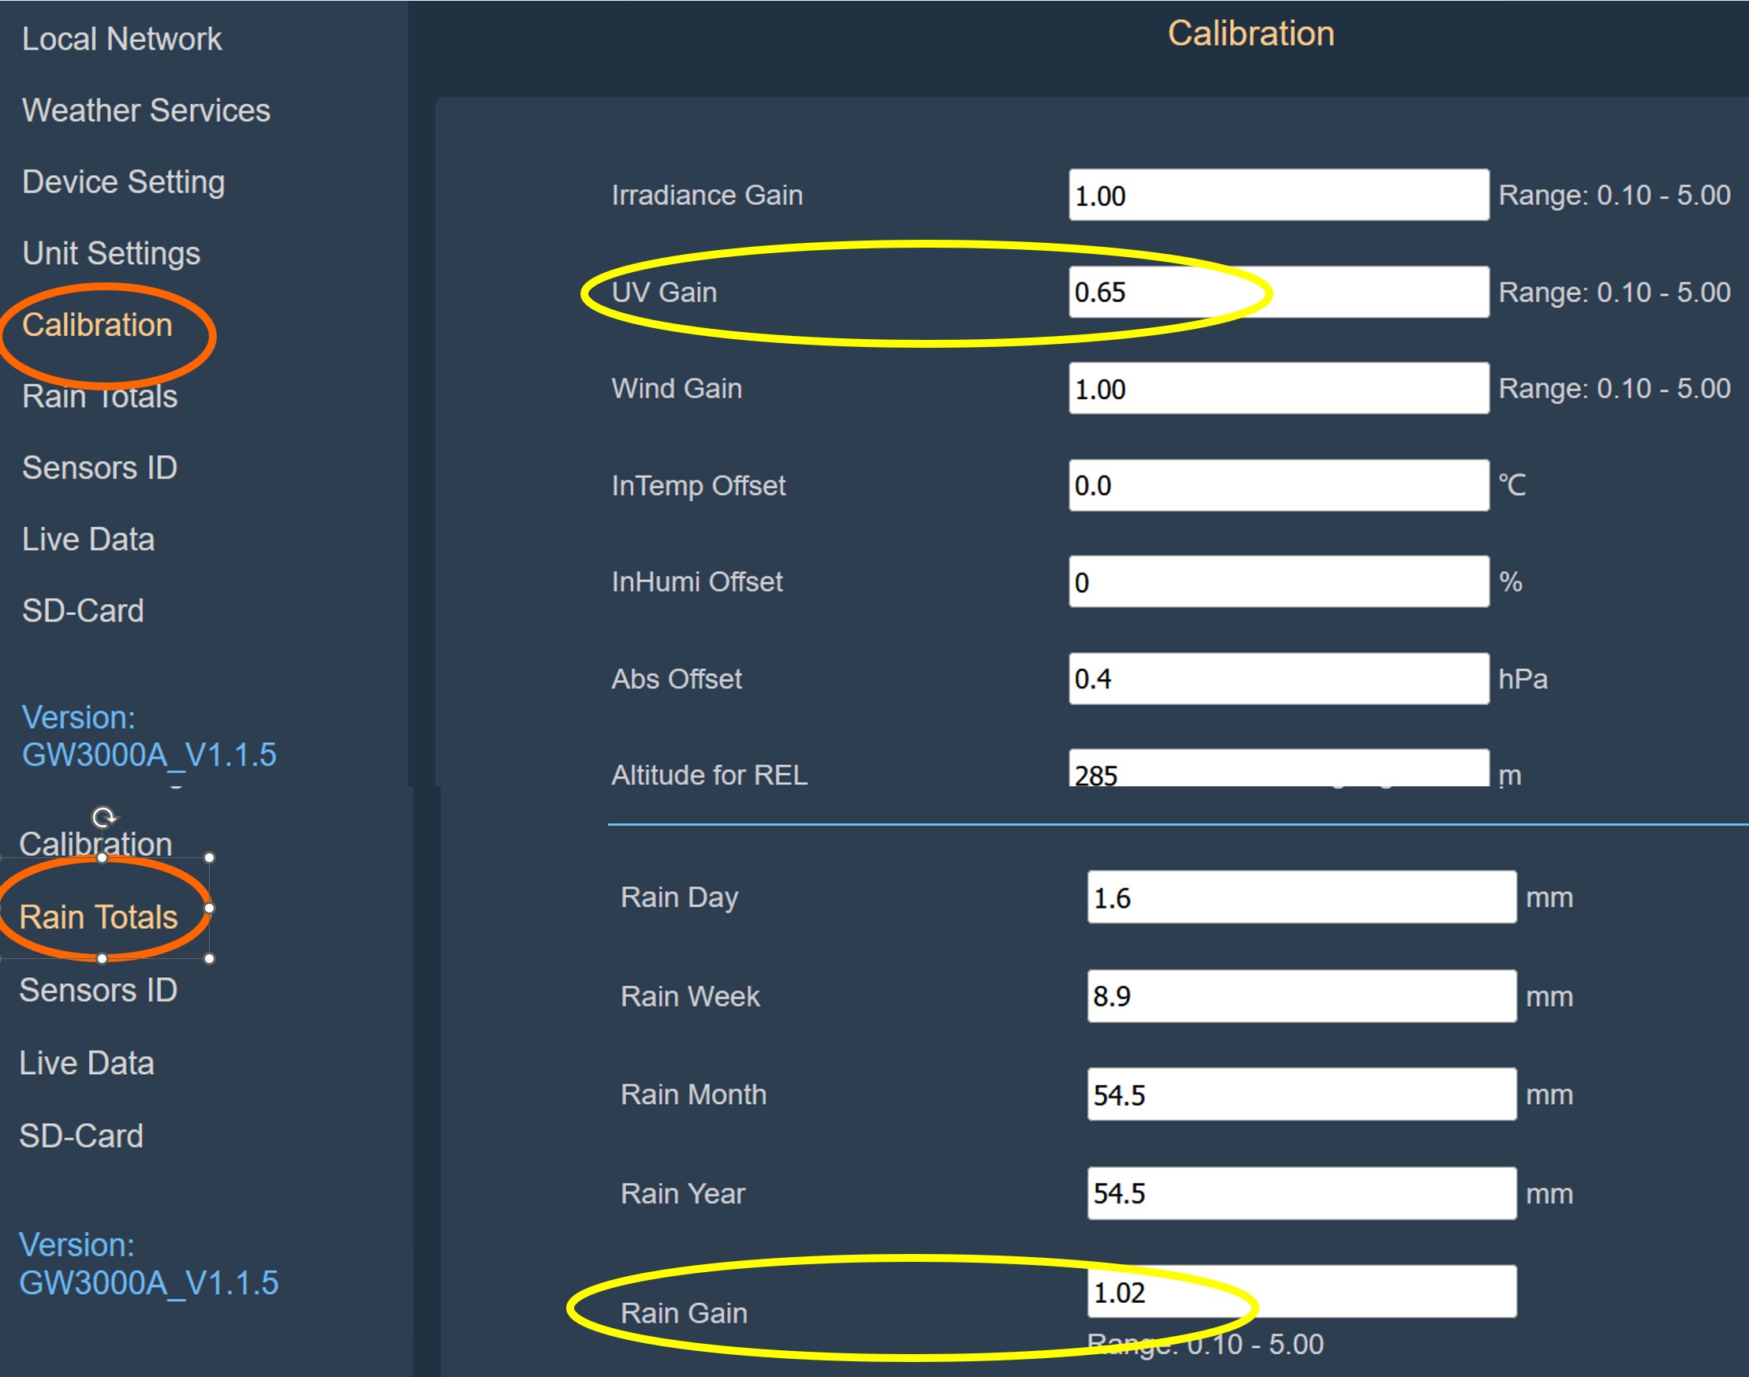
Task: Open Weather Services in the sidebar
Action: 146,110
